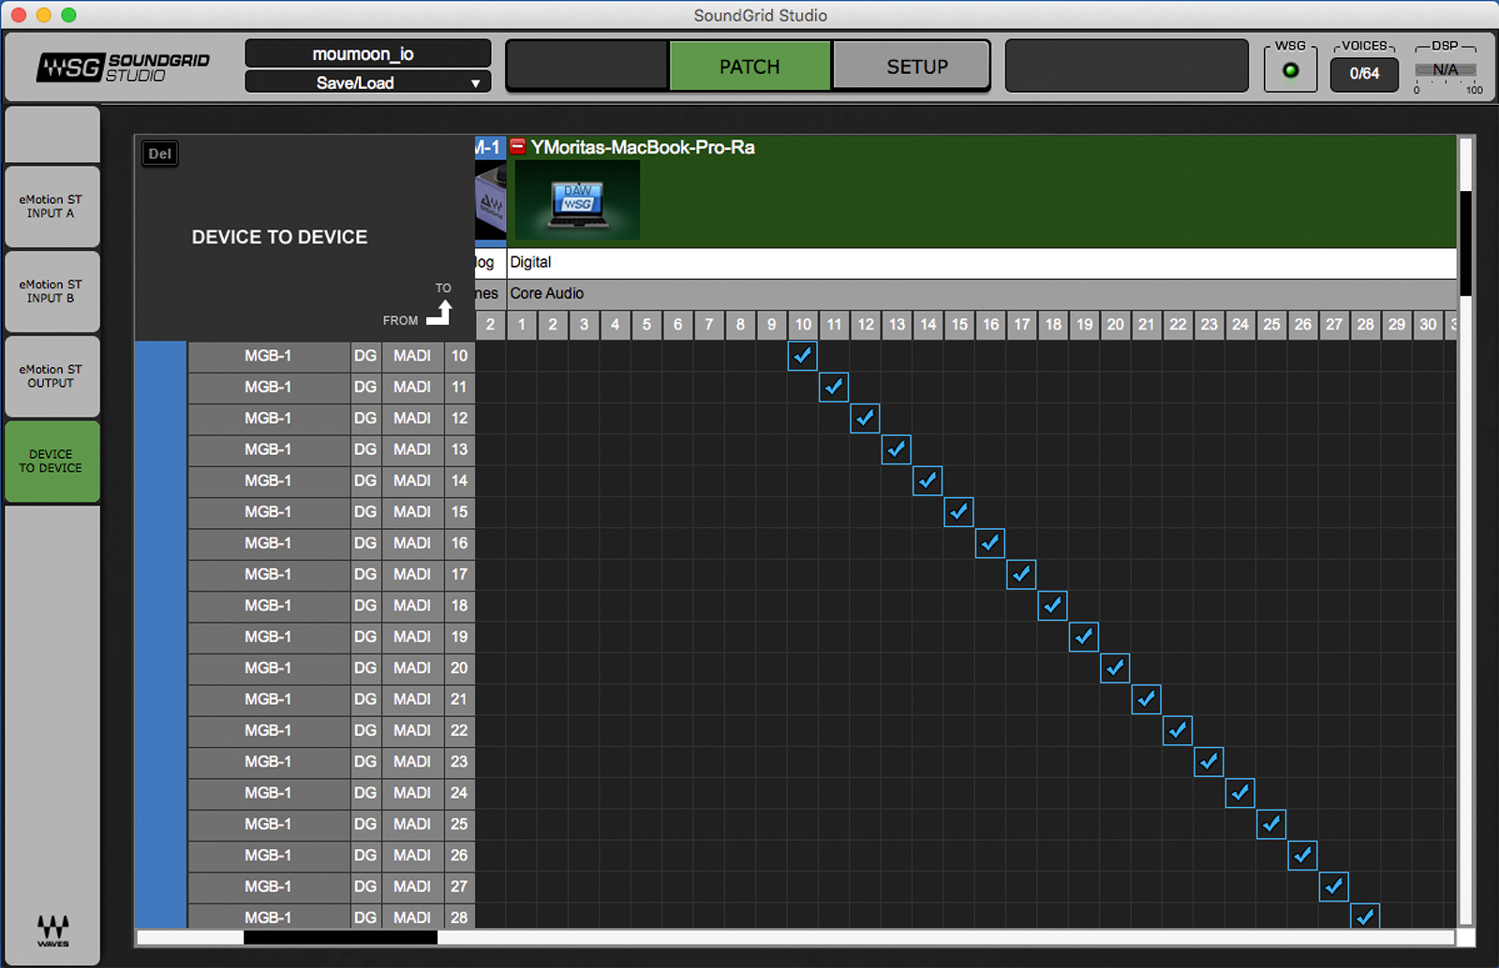
Task: Click the SoundGrid Studio logo
Action: click(x=123, y=67)
